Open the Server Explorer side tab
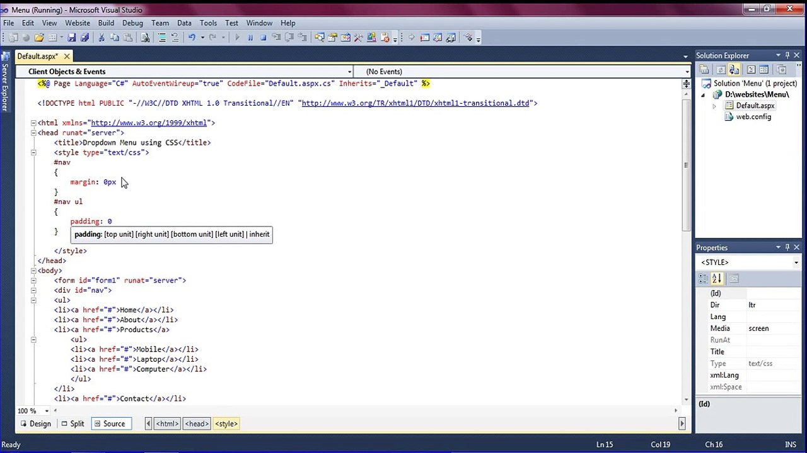 4,82
